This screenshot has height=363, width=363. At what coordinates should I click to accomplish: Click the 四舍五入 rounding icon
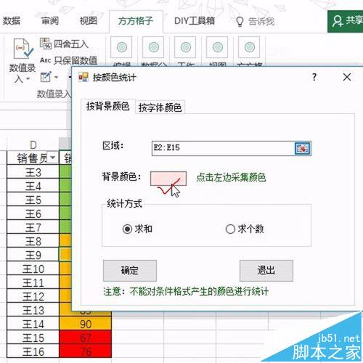pos(45,44)
